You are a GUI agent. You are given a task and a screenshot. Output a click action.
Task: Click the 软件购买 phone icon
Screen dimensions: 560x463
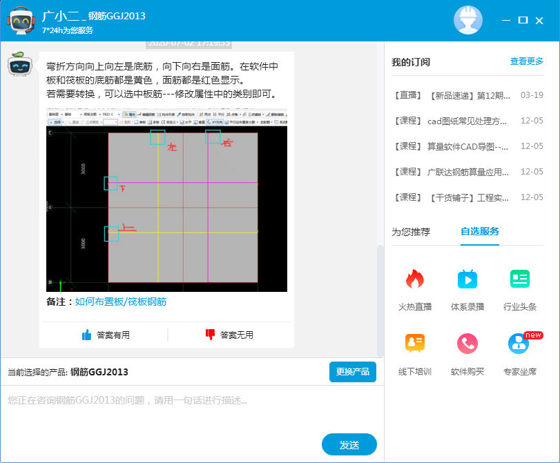click(467, 344)
